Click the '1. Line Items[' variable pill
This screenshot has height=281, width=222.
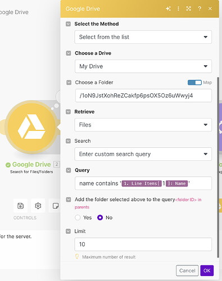point(142,183)
